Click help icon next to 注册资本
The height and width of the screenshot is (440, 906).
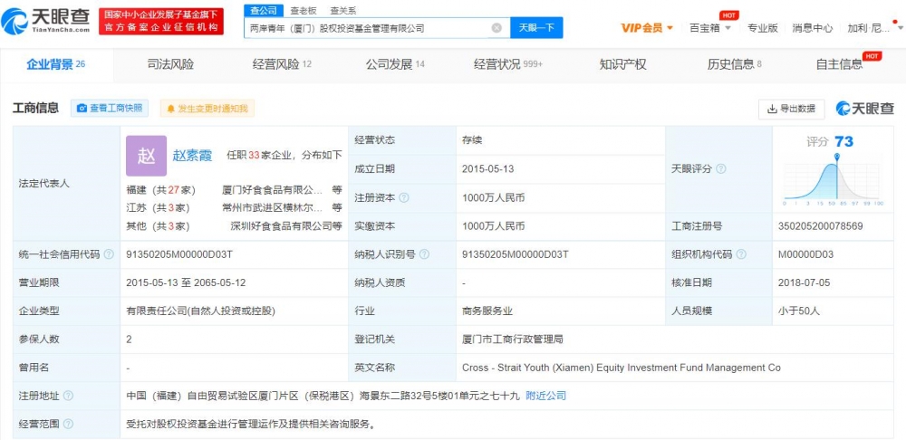404,197
